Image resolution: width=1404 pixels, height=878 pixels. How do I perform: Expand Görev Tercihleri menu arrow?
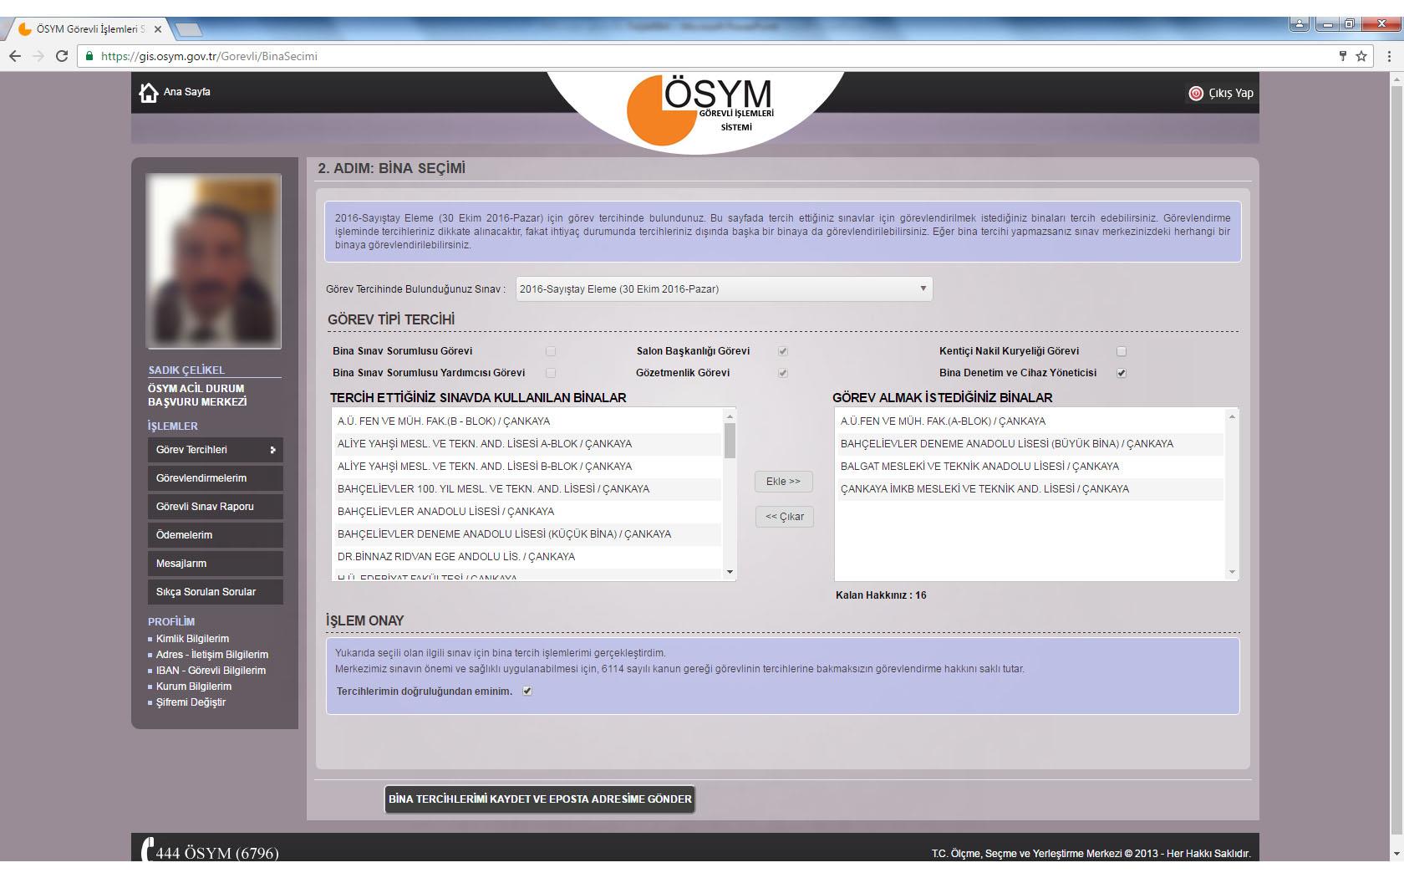(272, 450)
